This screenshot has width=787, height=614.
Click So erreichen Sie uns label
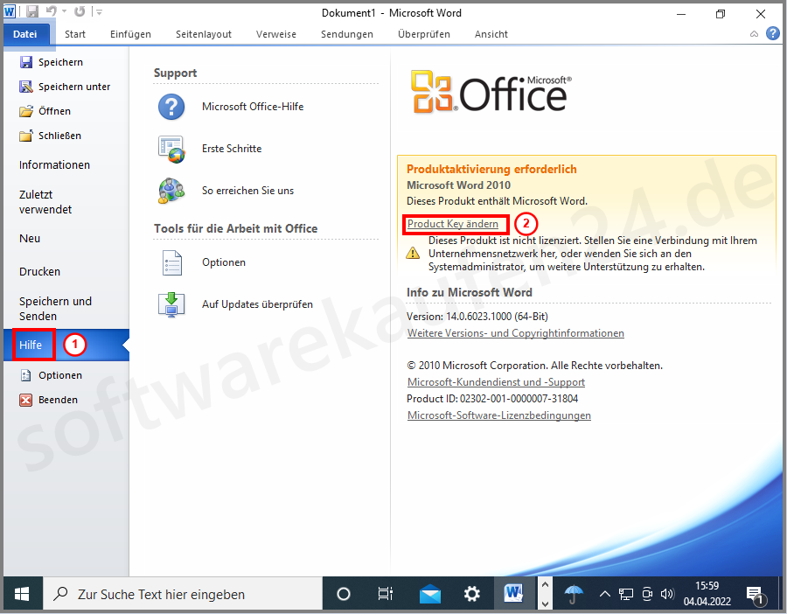[x=247, y=191]
